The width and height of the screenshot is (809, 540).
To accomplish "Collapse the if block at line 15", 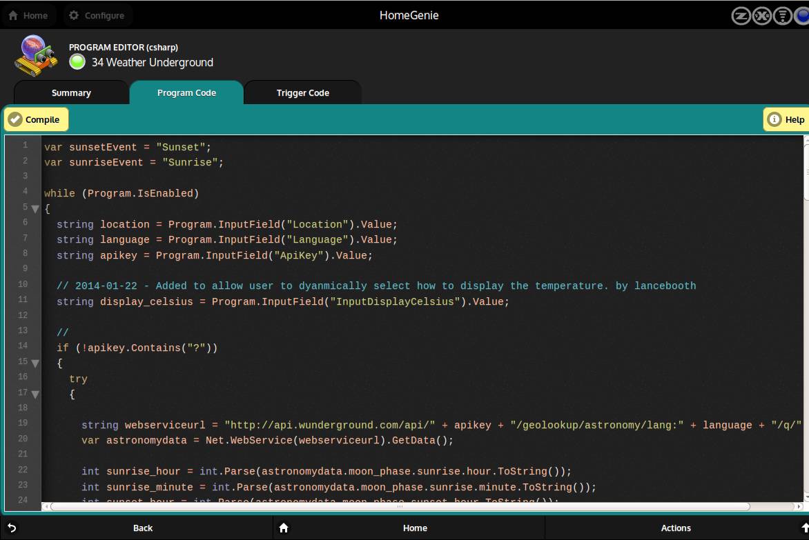I will point(35,363).
